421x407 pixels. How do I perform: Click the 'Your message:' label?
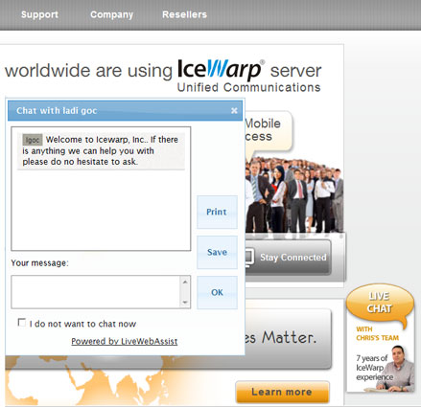pyautogui.click(x=40, y=263)
